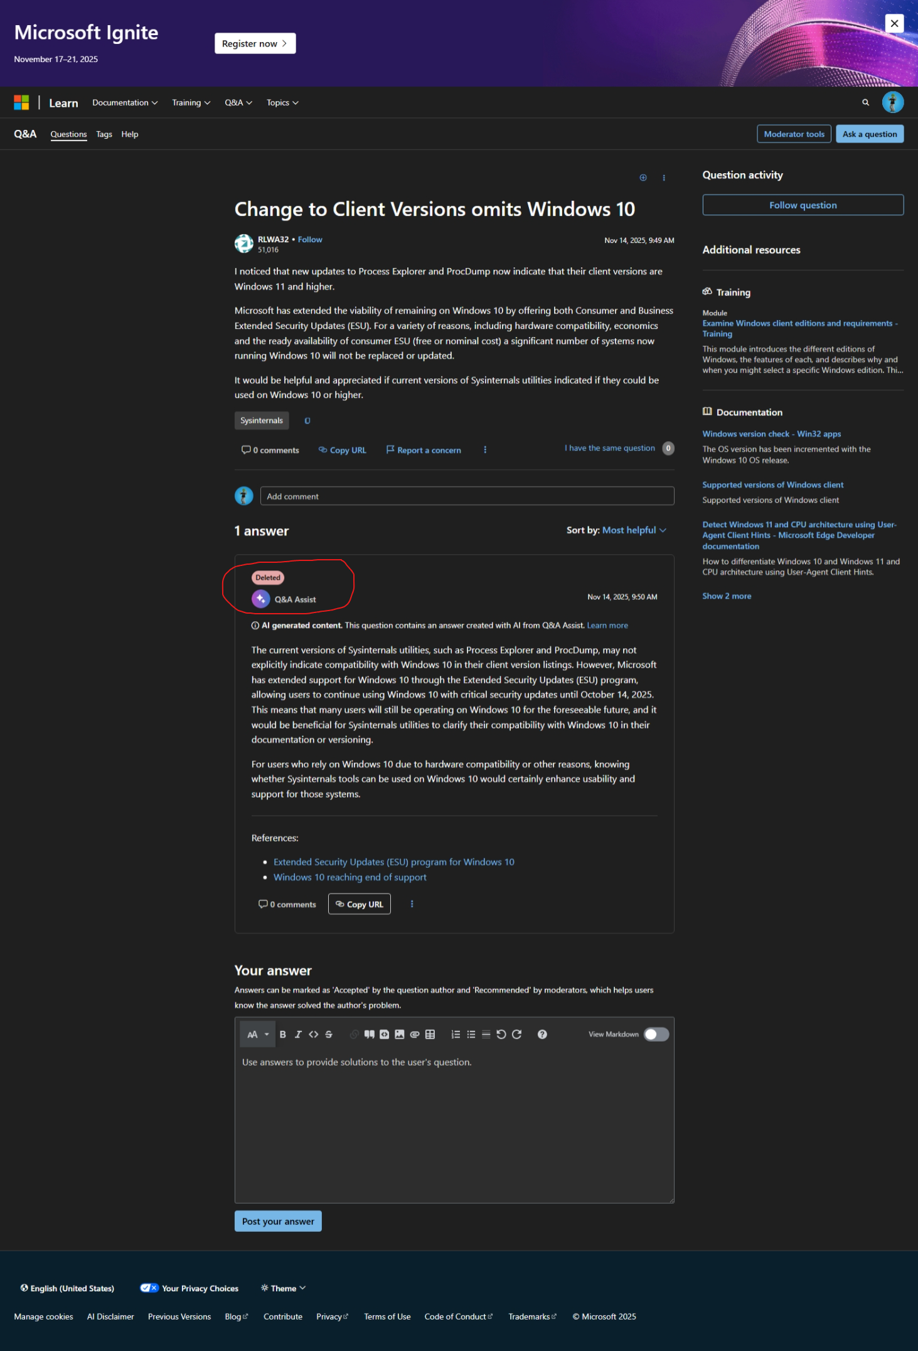Expand the Training nav dropdown

click(191, 102)
